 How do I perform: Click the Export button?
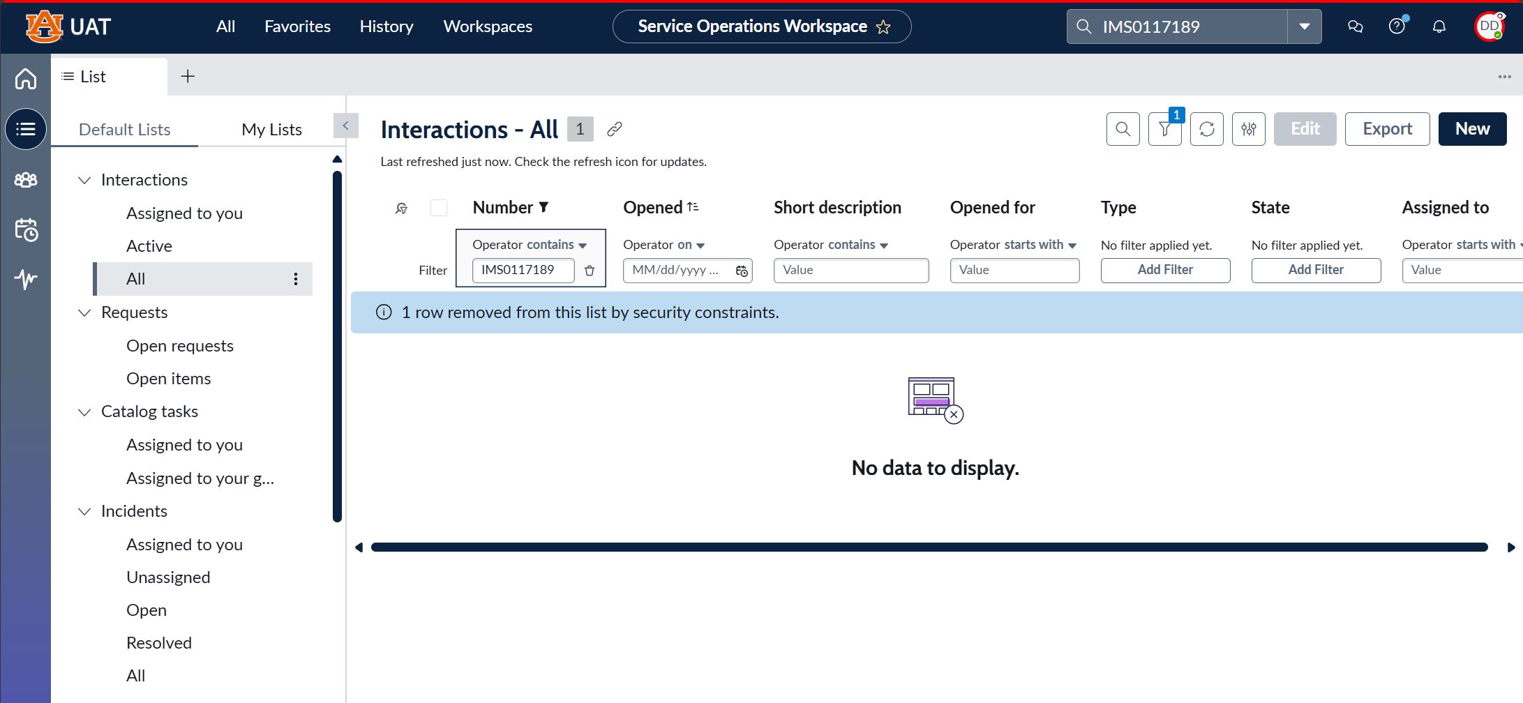[x=1387, y=129]
